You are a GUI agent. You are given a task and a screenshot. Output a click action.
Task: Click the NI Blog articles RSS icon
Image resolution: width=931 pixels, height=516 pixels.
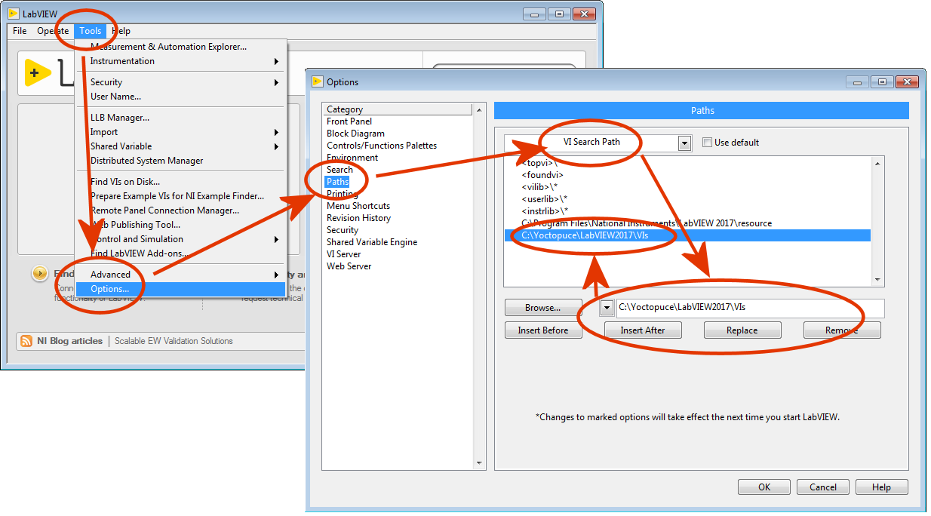26,341
